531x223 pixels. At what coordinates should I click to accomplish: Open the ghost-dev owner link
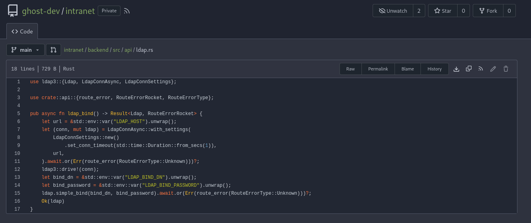pyautogui.click(x=41, y=11)
